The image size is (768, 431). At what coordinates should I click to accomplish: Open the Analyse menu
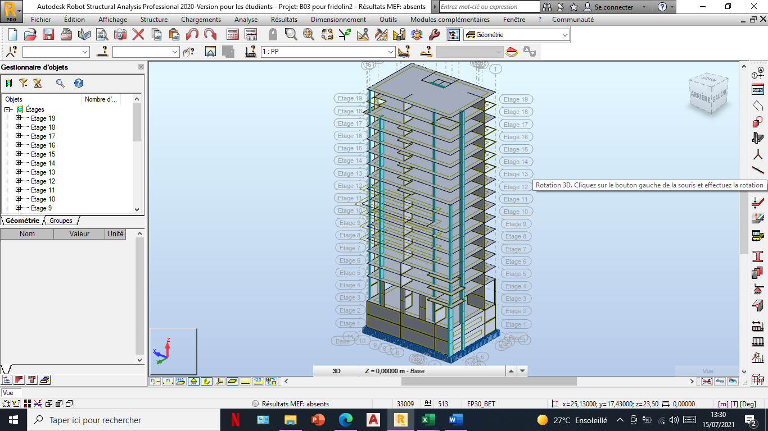click(246, 20)
